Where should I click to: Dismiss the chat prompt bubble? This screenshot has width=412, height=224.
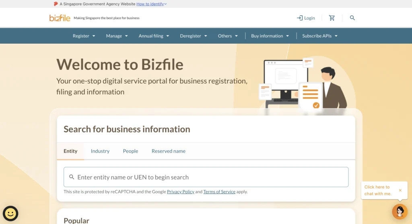[x=400, y=190]
